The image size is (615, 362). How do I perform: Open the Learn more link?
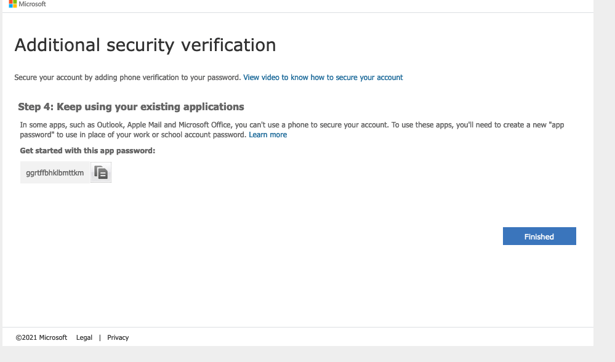(x=268, y=135)
